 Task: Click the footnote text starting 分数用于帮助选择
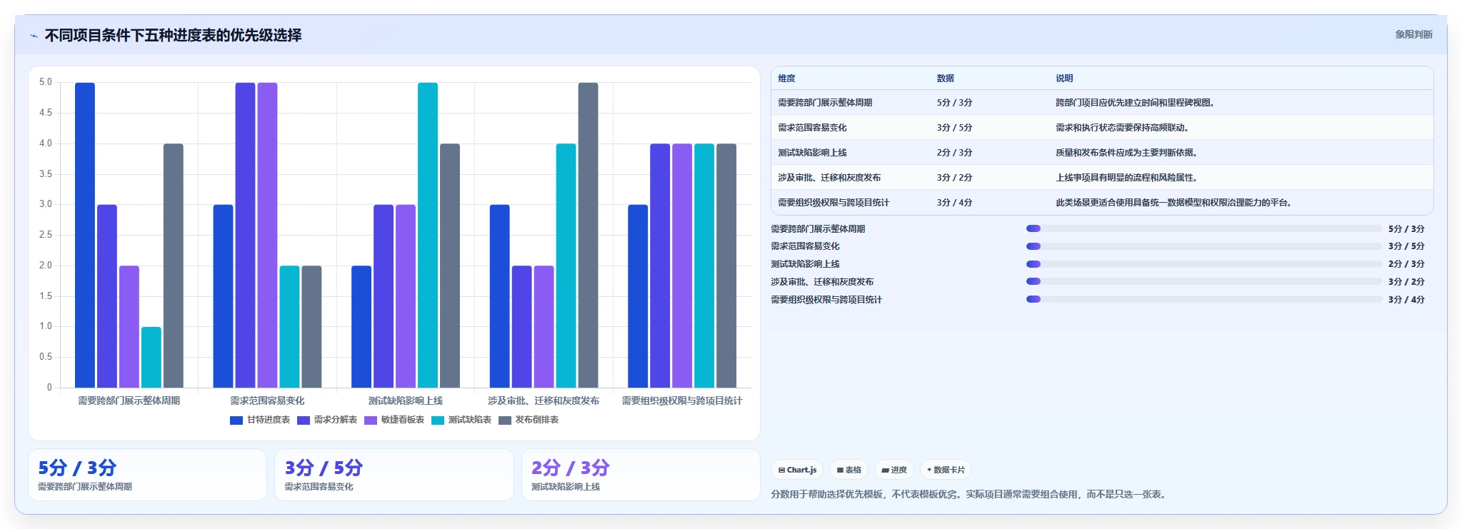click(x=971, y=494)
